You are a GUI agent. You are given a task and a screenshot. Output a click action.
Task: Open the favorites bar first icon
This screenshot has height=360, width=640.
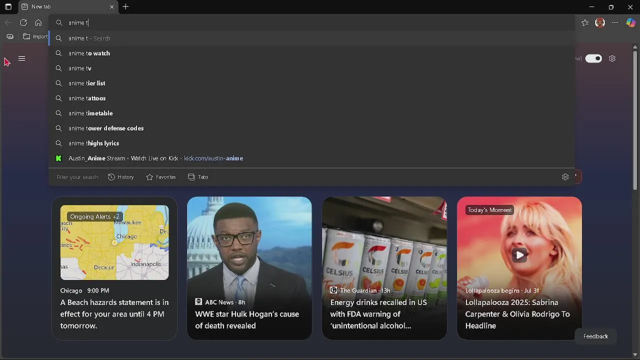pyautogui.click(x=10, y=36)
